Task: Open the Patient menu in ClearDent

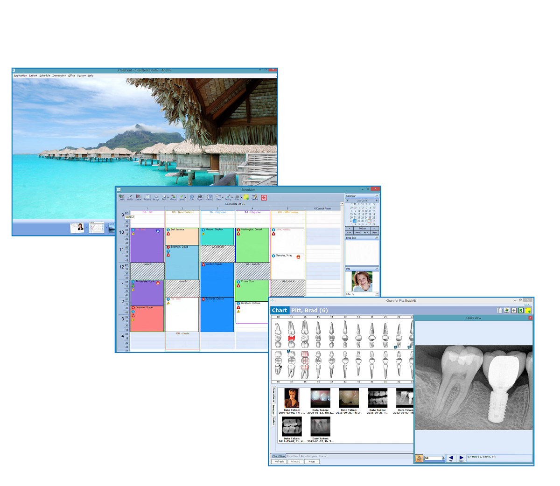Action: 33,75
